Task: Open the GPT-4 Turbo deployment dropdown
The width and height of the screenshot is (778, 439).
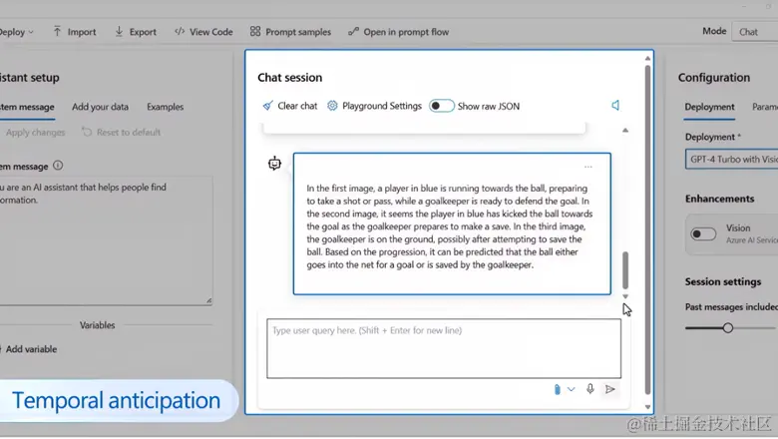Action: [731, 160]
